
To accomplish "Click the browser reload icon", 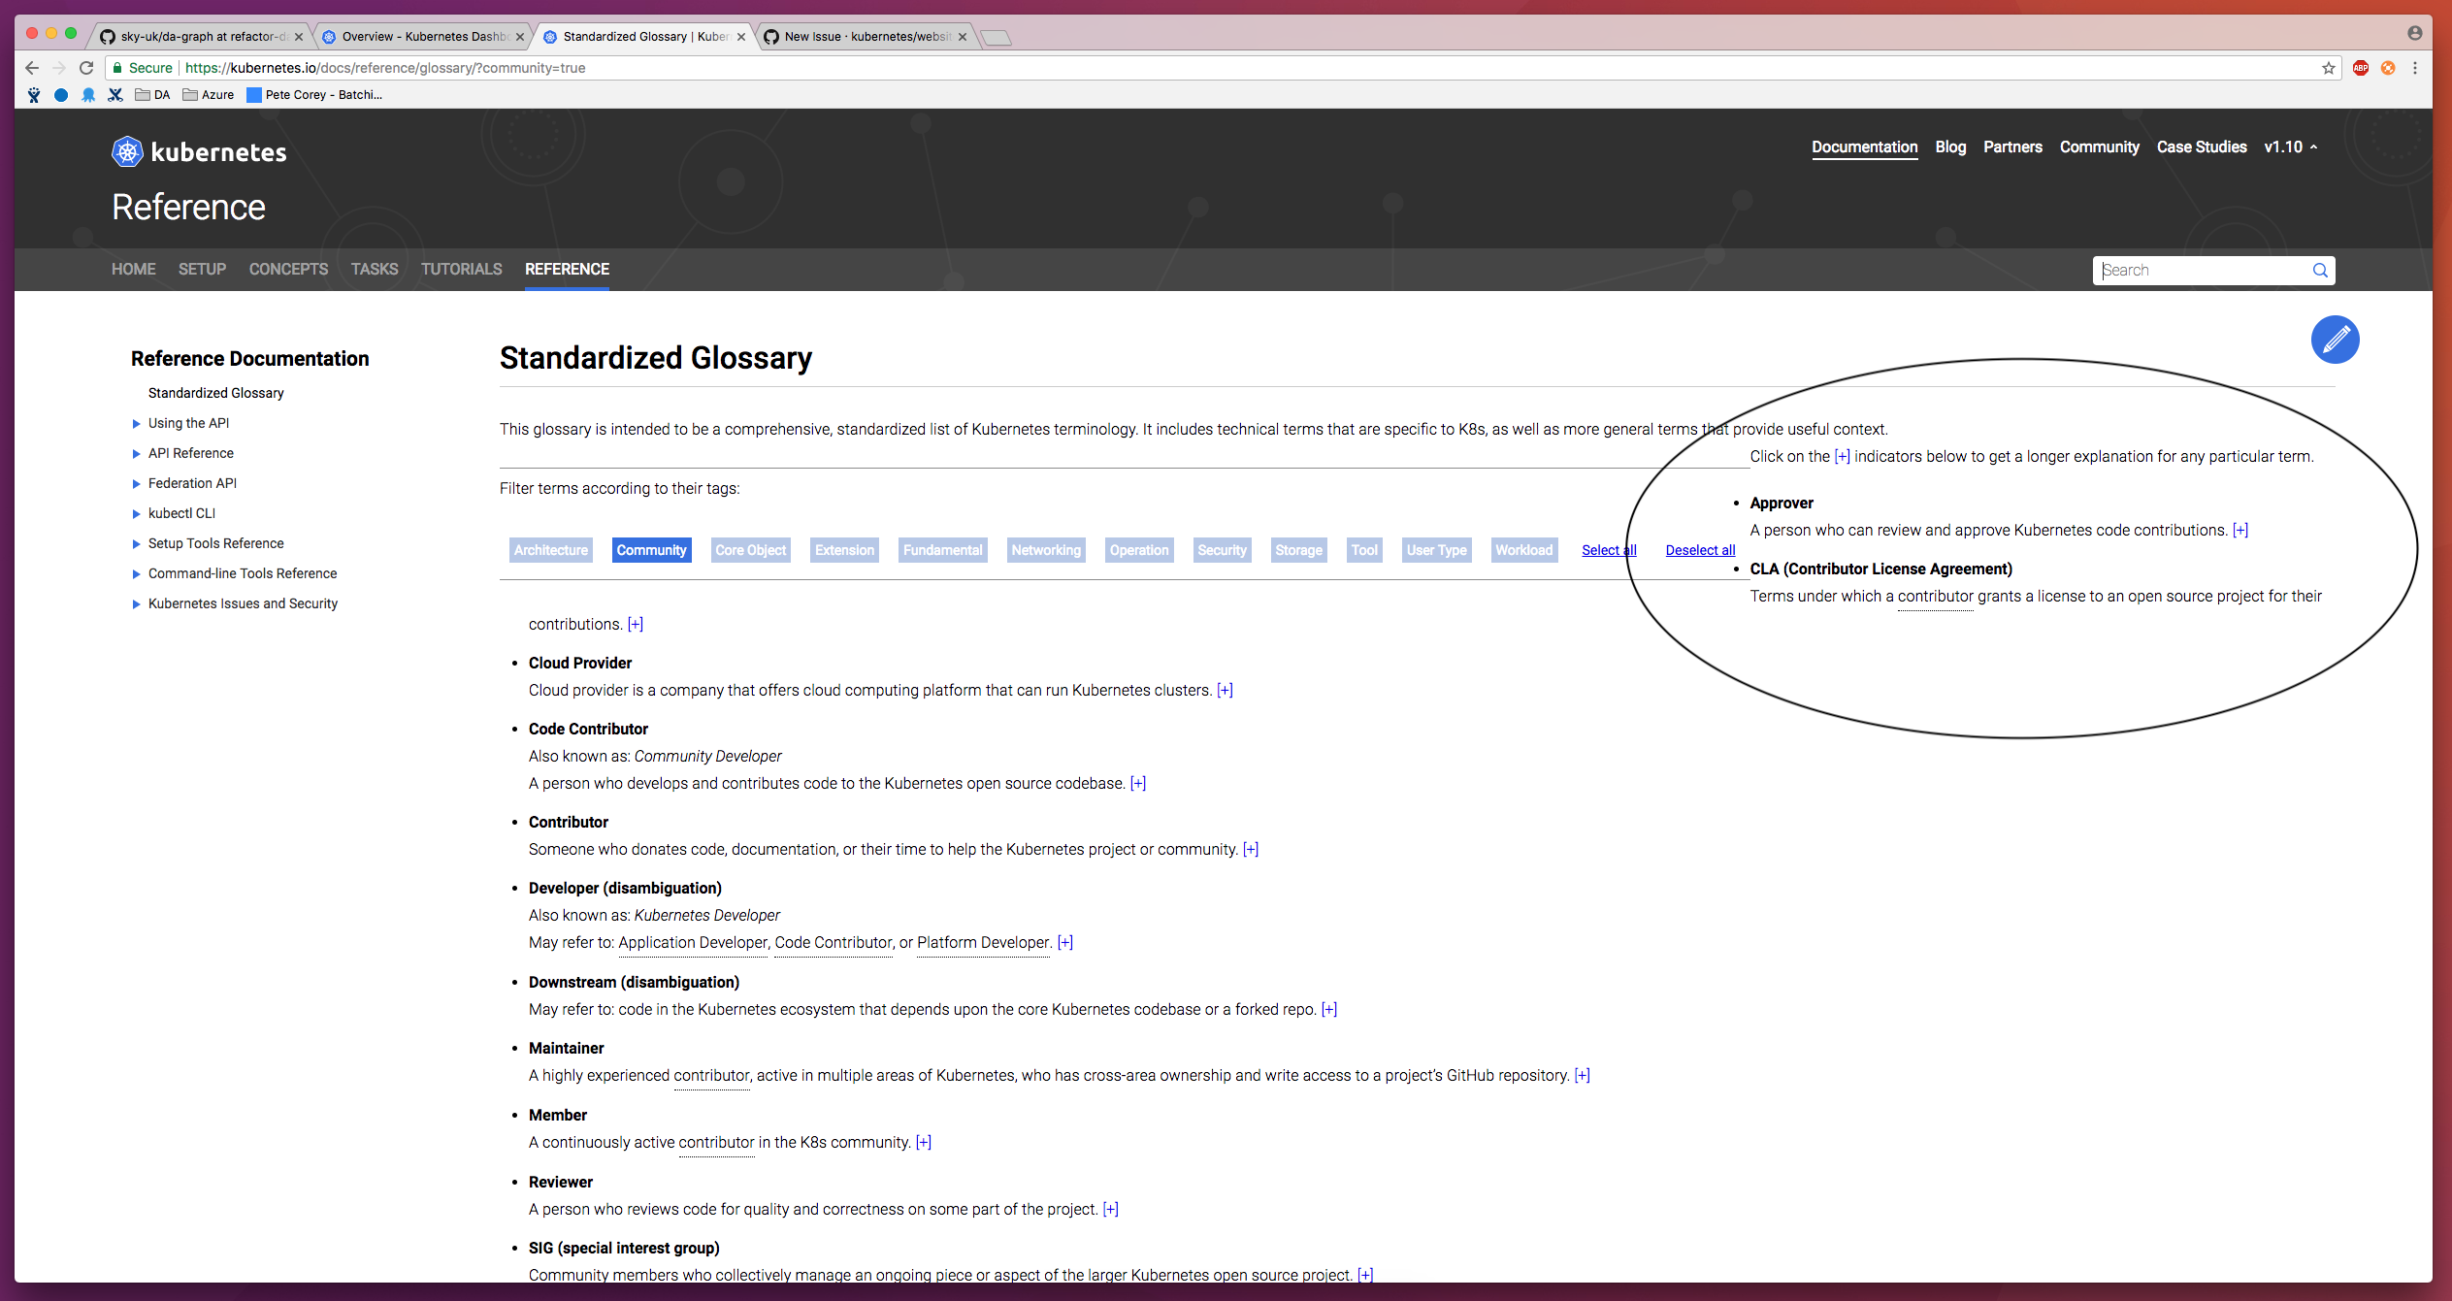I will tap(86, 68).
